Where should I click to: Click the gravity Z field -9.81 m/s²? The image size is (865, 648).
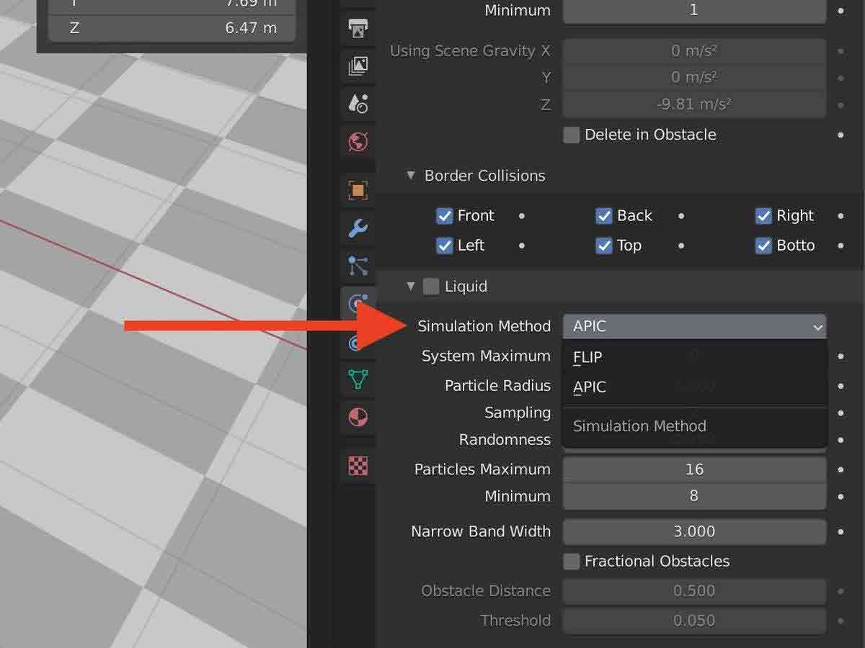(x=694, y=104)
